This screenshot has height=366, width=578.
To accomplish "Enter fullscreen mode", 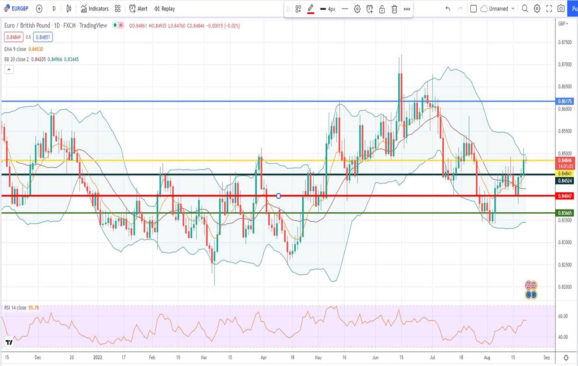I will click(549, 9).
